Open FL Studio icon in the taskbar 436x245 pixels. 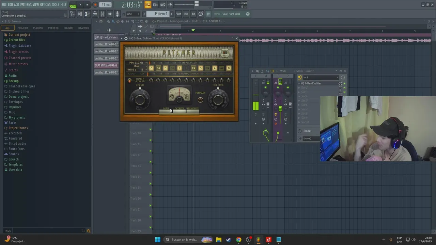259,240
